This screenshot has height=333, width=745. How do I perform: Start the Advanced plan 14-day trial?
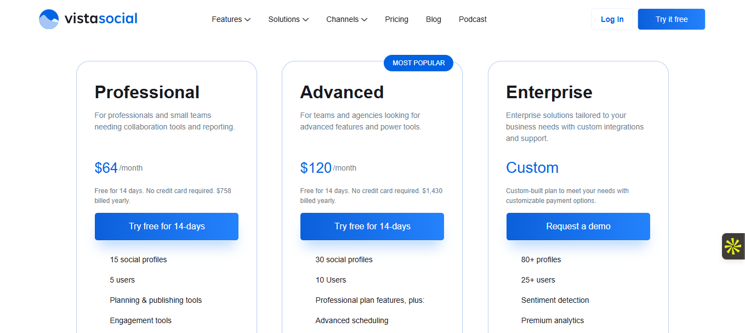[372, 227]
